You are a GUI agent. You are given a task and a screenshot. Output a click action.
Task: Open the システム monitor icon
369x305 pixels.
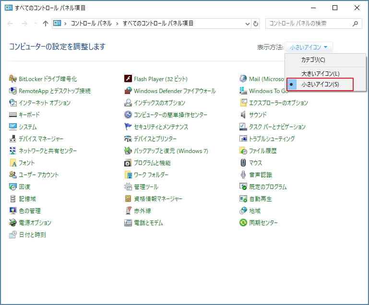click(x=12, y=127)
